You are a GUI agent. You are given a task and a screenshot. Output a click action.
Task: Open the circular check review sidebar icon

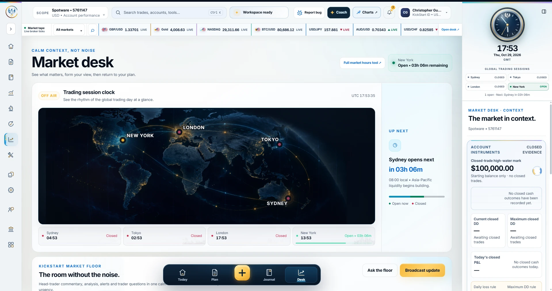pos(11,124)
